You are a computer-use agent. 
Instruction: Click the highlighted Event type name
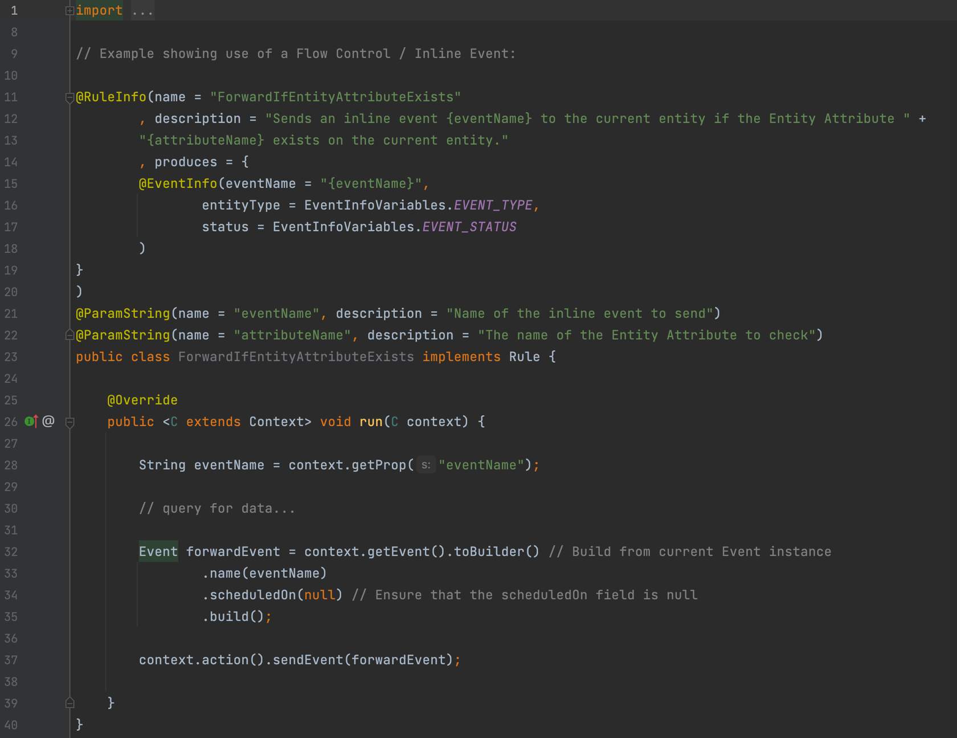click(x=158, y=551)
